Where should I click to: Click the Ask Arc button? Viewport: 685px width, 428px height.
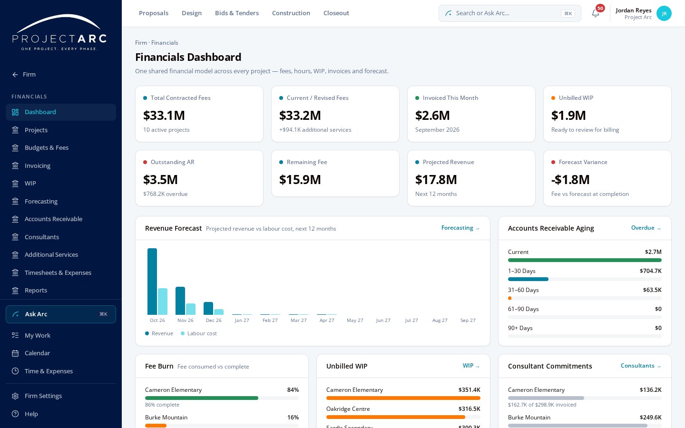61,314
